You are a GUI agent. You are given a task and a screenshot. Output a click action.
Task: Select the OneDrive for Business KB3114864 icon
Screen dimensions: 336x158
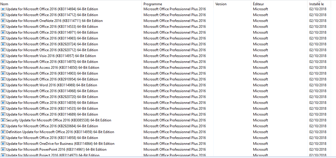point(3,143)
